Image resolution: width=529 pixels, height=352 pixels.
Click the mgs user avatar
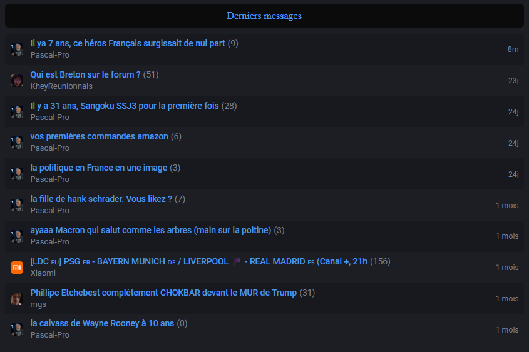click(x=17, y=299)
